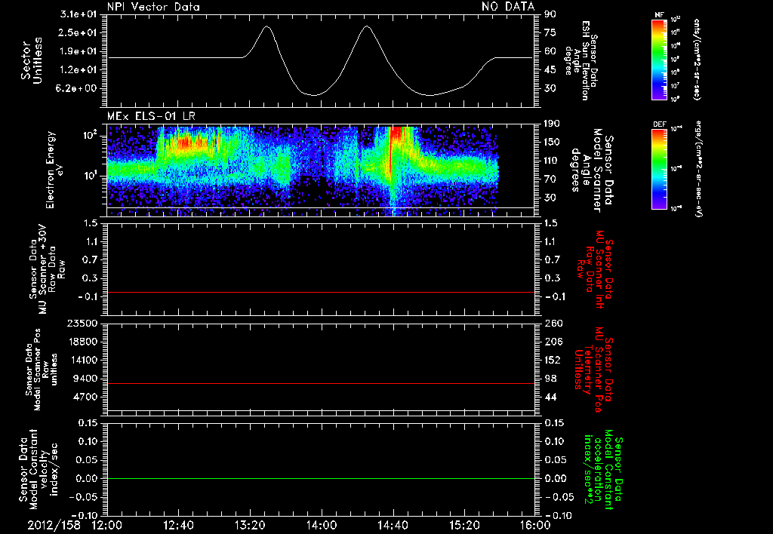773x534 pixels.
Task: Click the 14:40 time axis label
Action: click(393, 525)
